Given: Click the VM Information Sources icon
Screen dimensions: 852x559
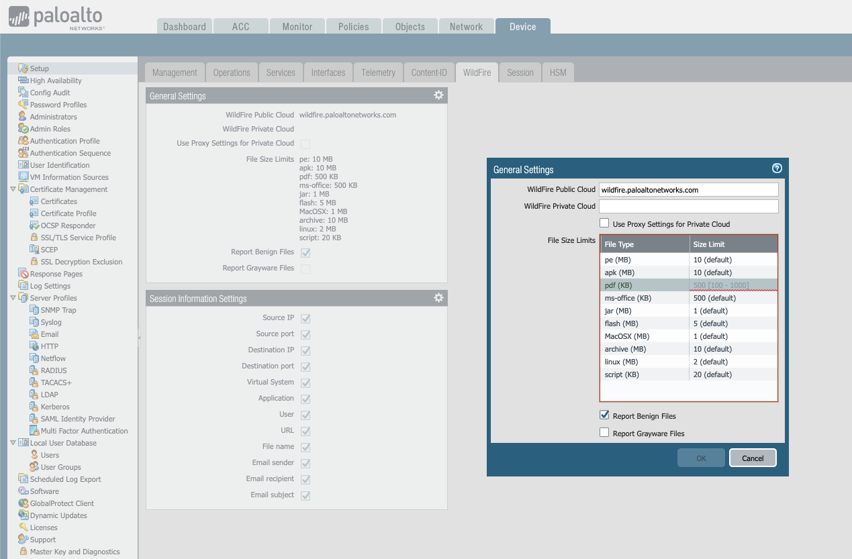Looking at the screenshot, I should pos(23,177).
